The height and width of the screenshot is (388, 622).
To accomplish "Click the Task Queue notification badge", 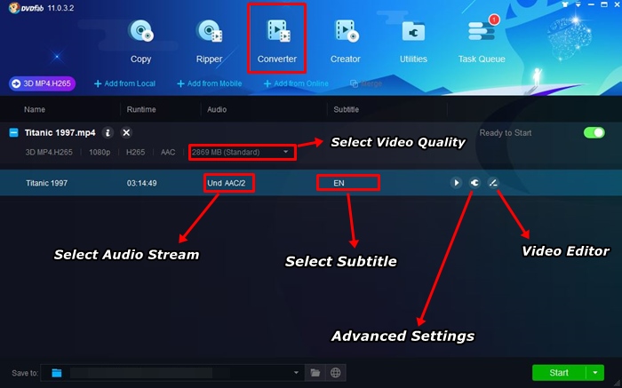I will pyautogui.click(x=494, y=20).
